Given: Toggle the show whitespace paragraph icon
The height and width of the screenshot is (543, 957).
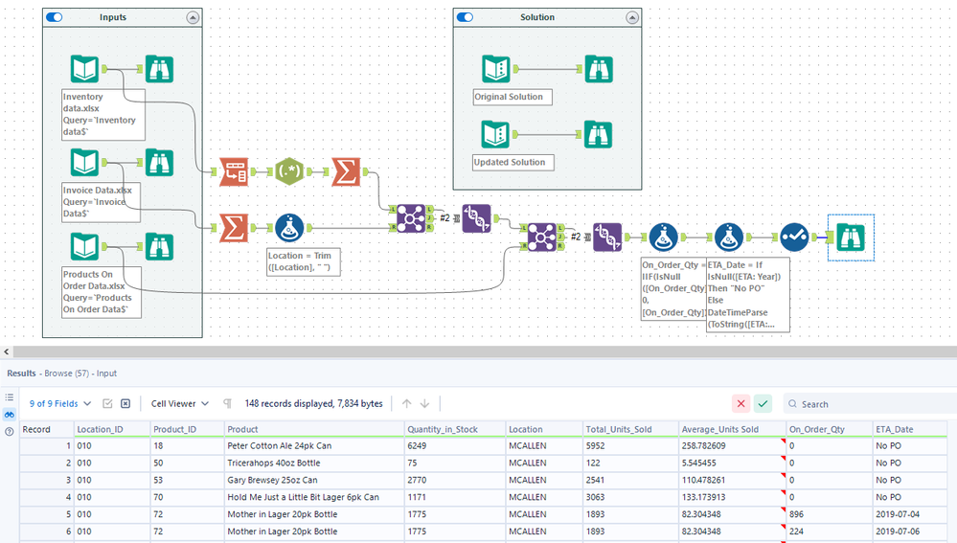Looking at the screenshot, I should point(228,403).
